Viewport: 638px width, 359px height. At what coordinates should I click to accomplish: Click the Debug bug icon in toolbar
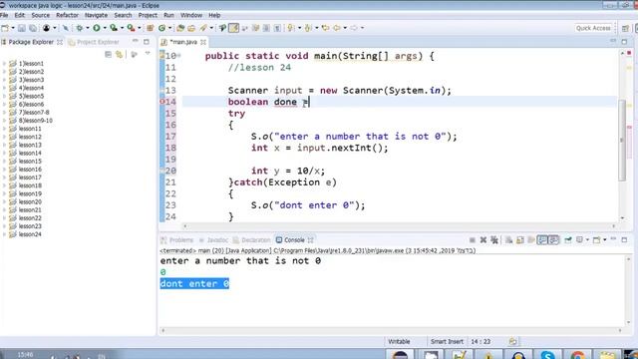(80, 28)
